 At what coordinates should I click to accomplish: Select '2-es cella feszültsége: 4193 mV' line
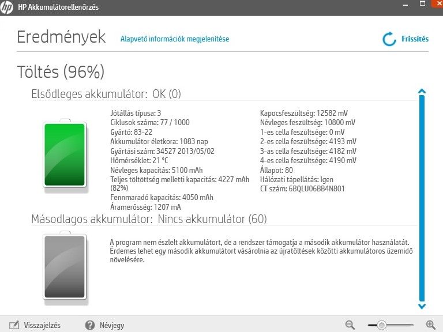(x=308, y=141)
